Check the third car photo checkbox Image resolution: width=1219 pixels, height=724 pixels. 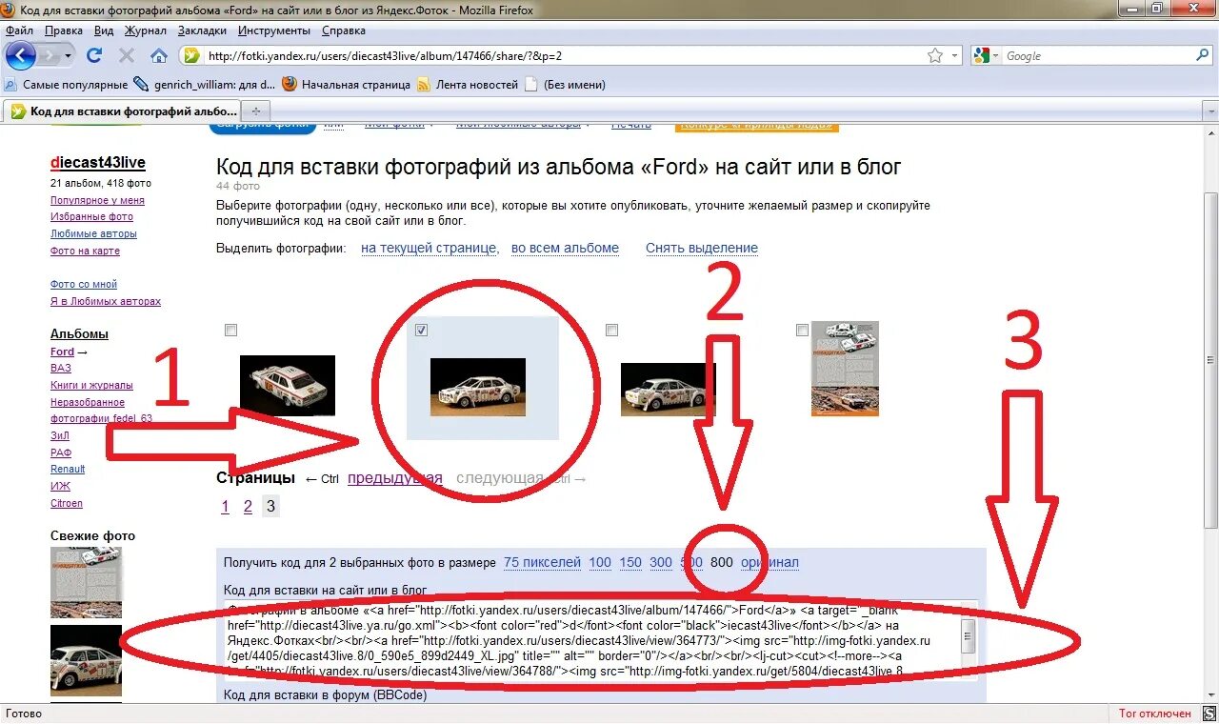coord(611,331)
